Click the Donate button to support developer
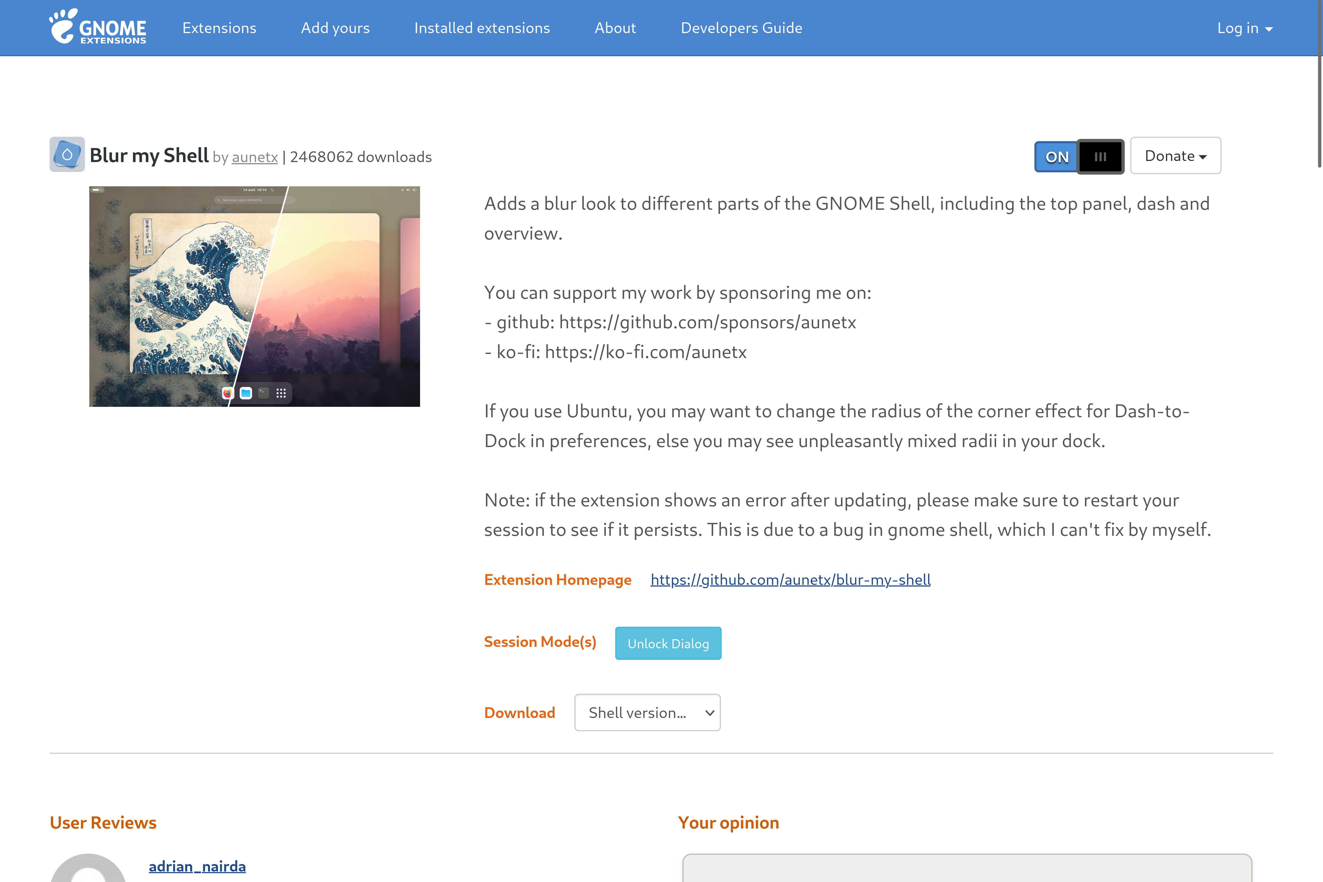The width and height of the screenshot is (1323, 882). 1175,155
